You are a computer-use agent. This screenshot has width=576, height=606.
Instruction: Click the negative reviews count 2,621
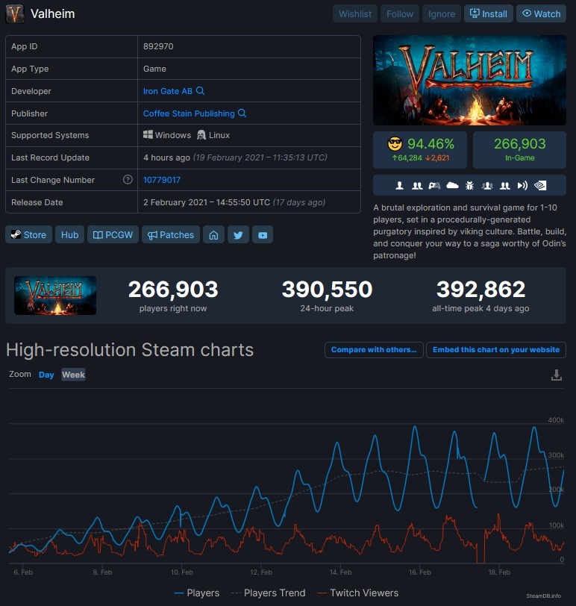pos(437,158)
